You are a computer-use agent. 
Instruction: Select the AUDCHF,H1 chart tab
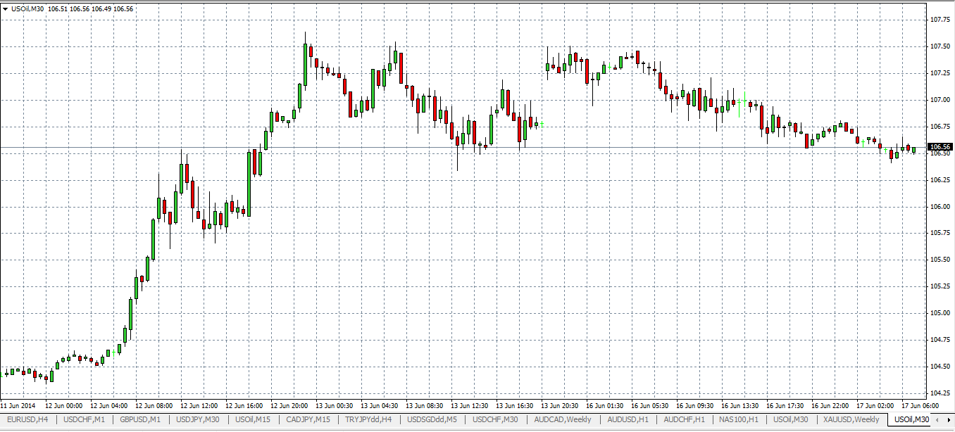685,419
